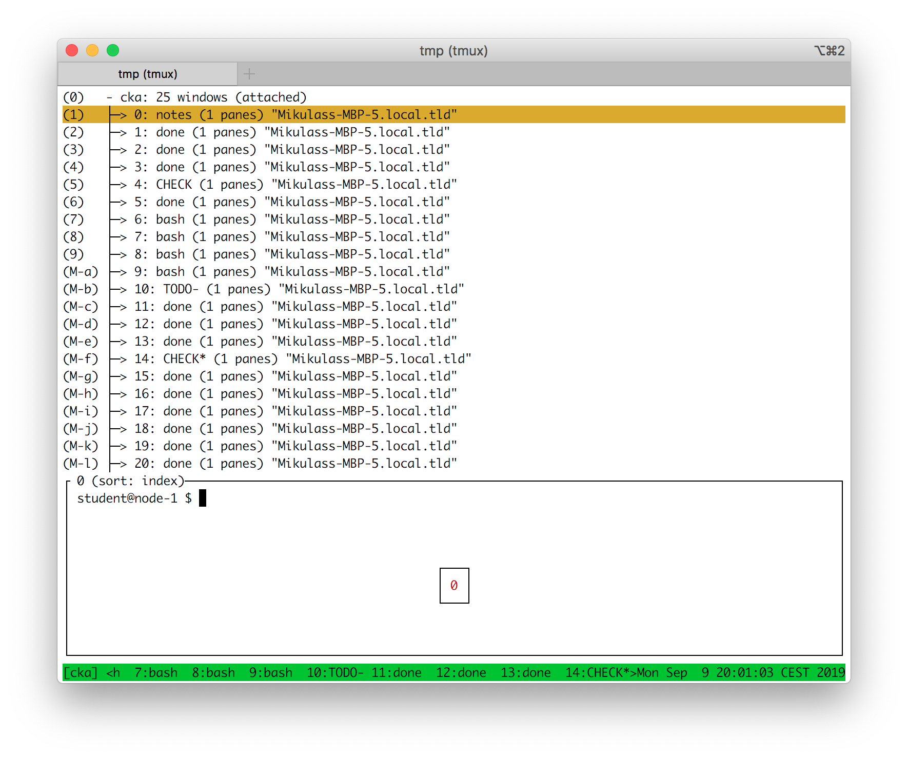Switch to '13:done' in status bar
The width and height of the screenshot is (908, 759).
(x=526, y=672)
